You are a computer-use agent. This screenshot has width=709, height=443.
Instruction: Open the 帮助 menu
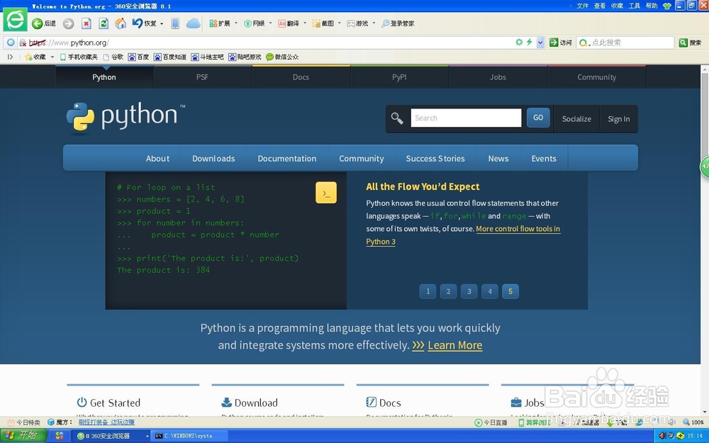coord(651,6)
